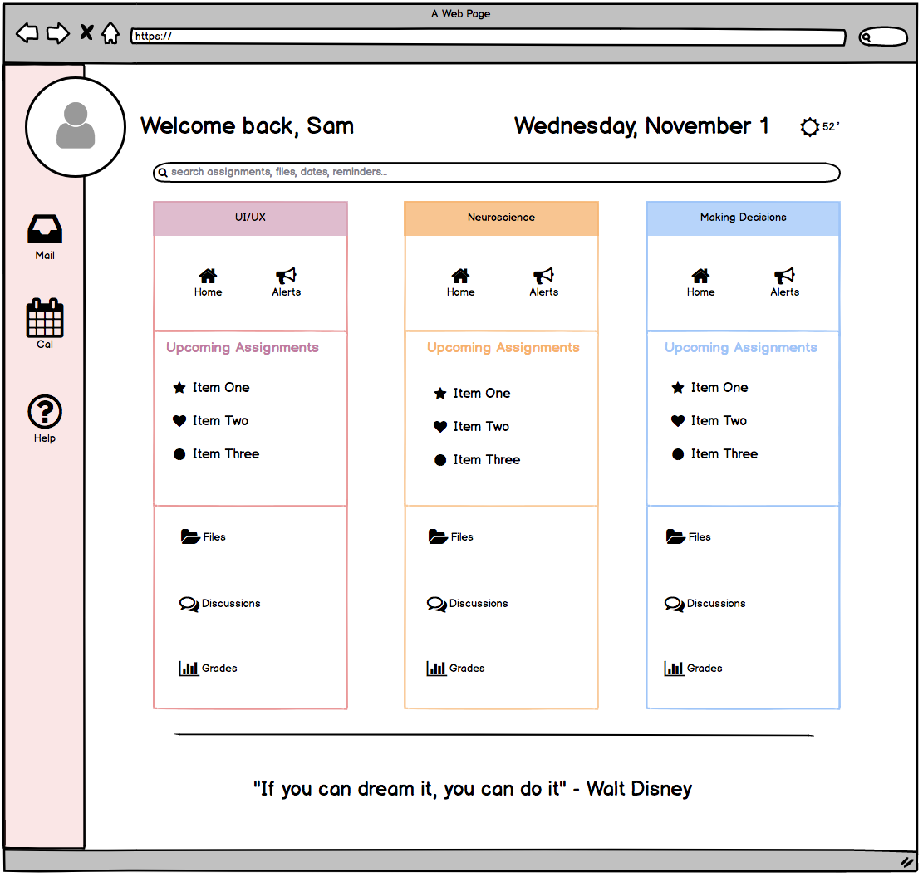Click inside the search assignments field

tap(496, 172)
